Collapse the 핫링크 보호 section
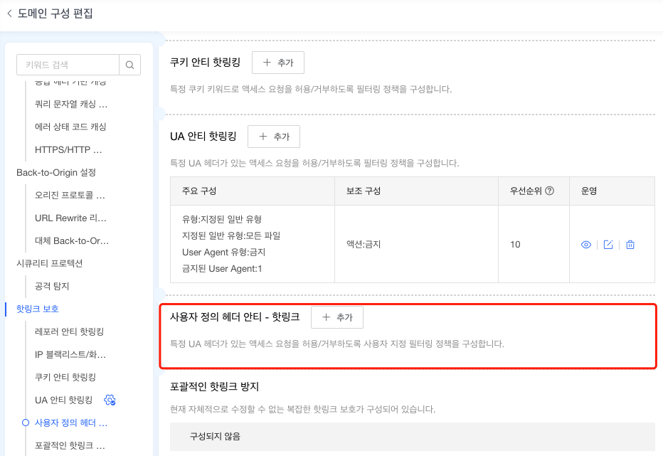This screenshot has height=456, width=663. point(38,309)
